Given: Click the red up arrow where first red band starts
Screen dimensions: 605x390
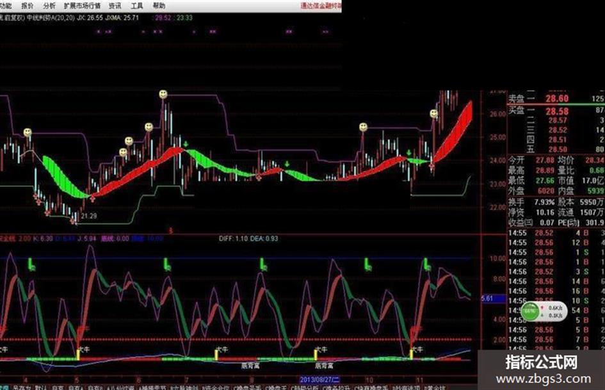Looking at the screenshot, I should [x=93, y=198].
